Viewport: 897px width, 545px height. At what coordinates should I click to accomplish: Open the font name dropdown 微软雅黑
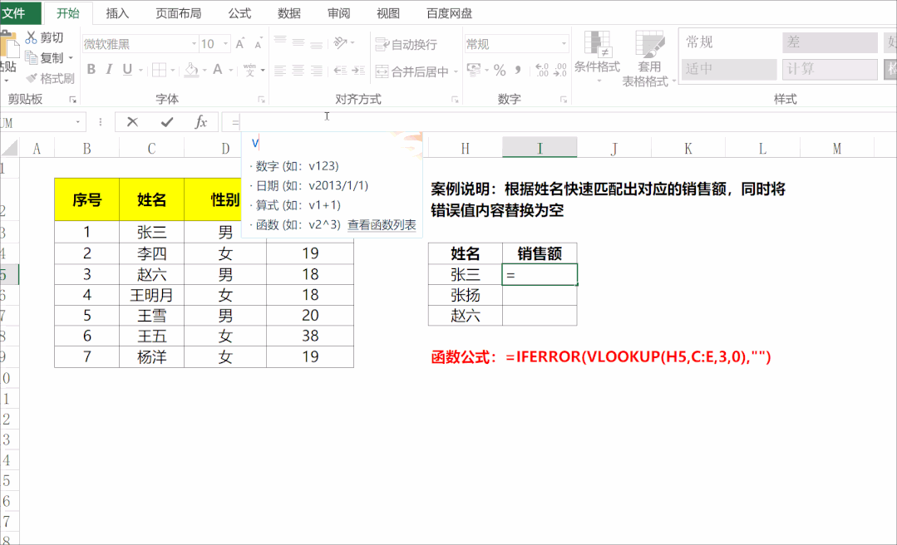click(195, 44)
